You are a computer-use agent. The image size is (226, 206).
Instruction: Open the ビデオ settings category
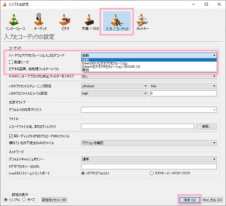(65, 22)
